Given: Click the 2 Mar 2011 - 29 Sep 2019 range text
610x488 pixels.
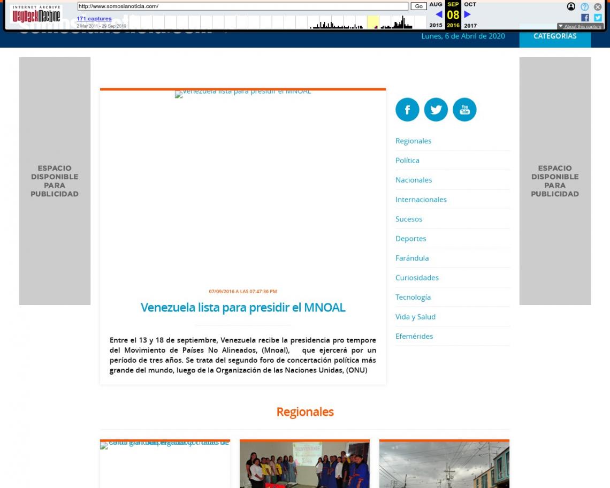Looking at the screenshot, I should pos(102,26).
